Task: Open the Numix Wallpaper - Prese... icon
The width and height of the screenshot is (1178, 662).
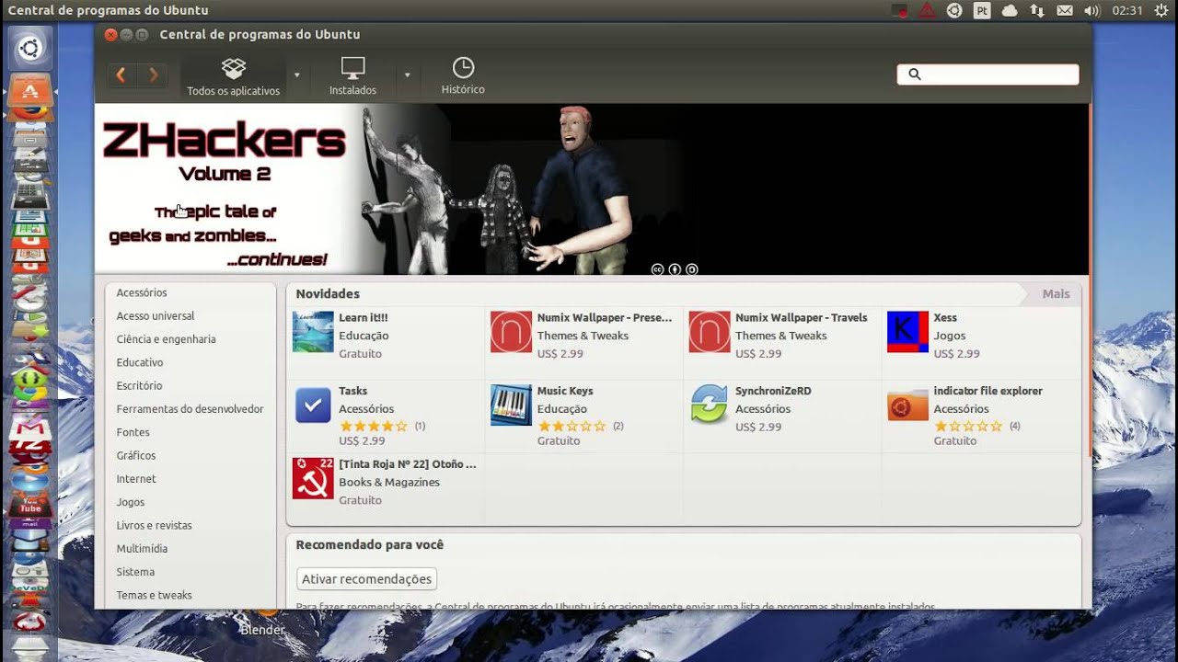Action: pyautogui.click(x=511, y=332)
